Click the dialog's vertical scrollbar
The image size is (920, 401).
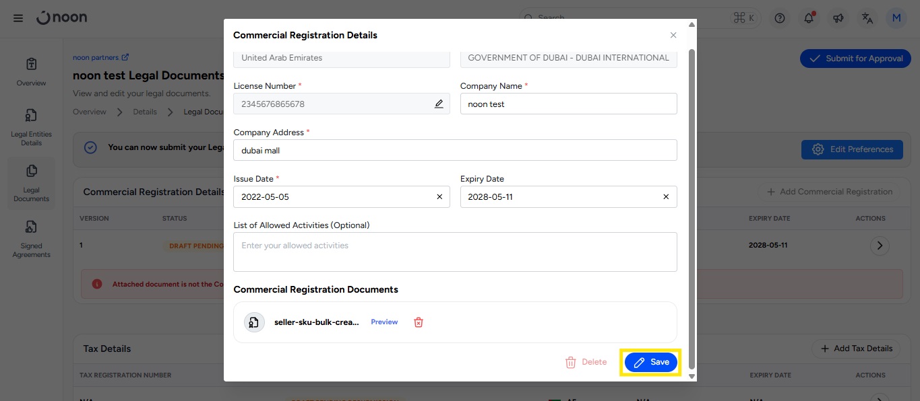pyautogui.click(x=691, y=202)
